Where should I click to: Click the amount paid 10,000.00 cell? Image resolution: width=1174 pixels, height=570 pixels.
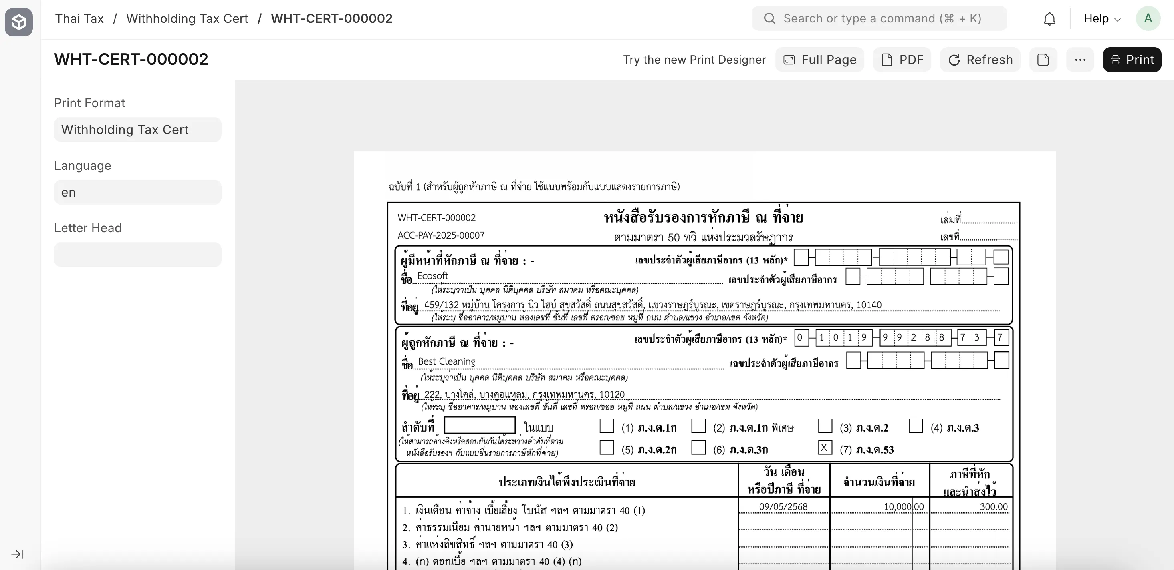click(x=903, y=507)
